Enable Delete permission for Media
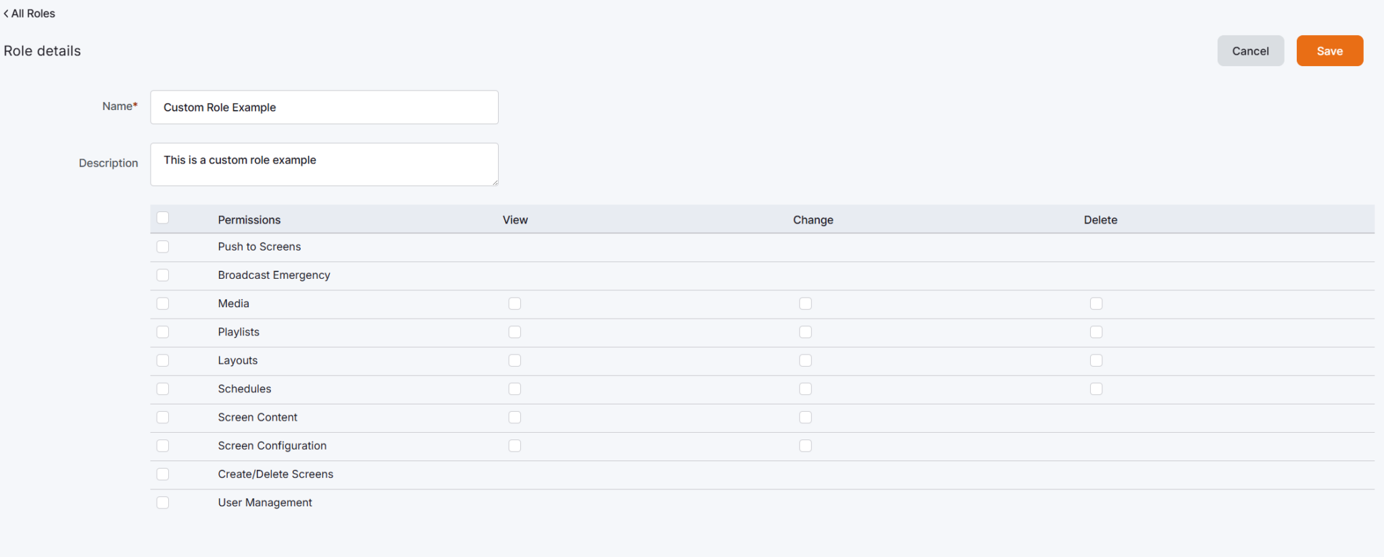Image resolution: width=1384 pixels, height=557 pixels. click(1096, 303)
